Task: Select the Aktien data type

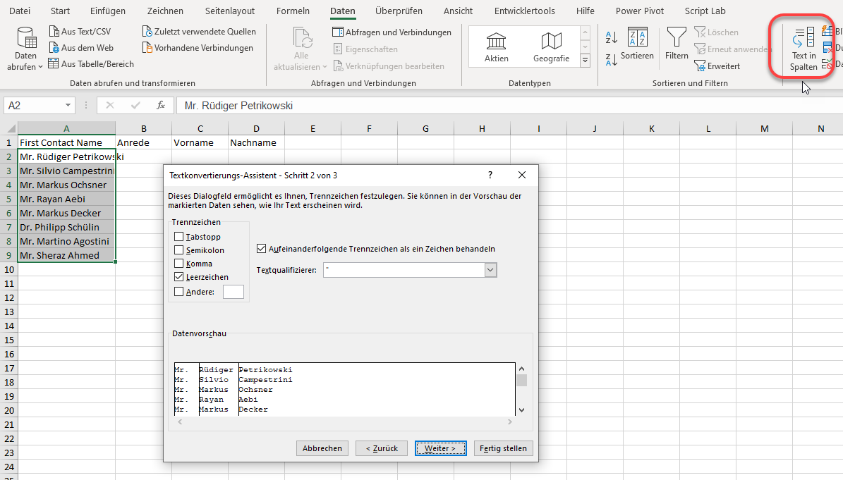Action: click(496, 47)
